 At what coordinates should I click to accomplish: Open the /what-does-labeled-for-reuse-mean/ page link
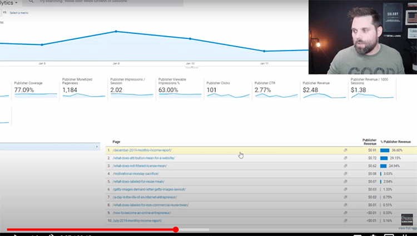coord(137,182)
